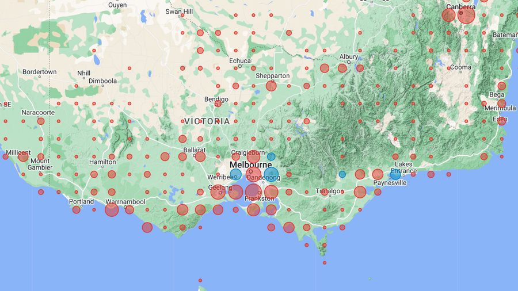Click the large red bubble at Frankston
Screen dimensions: 518x291
[x=253, y=192]
